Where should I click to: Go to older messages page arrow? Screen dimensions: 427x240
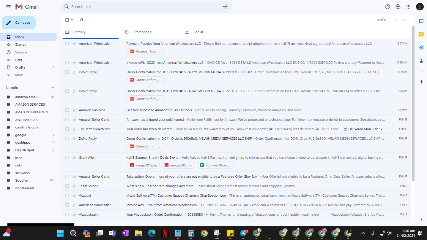(404, 20)
